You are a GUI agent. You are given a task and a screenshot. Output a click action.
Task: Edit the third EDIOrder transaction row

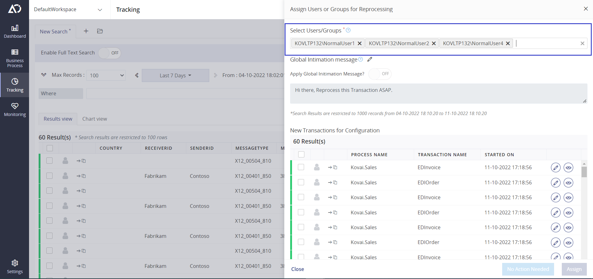pos(556,243)
